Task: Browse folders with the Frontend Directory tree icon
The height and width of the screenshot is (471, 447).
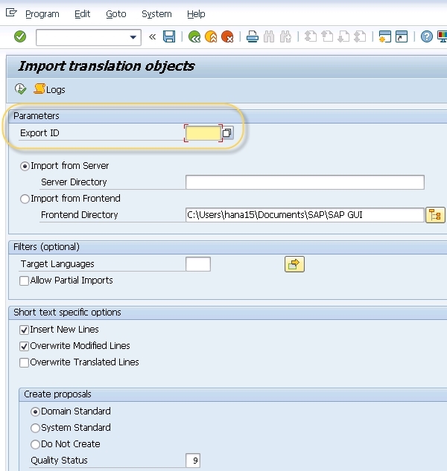Action: point(435,215)
